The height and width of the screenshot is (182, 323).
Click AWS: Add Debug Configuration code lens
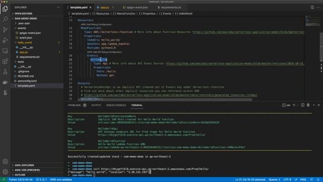96,24
